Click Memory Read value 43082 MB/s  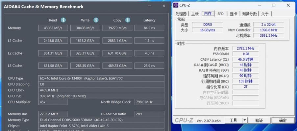pos(53,28)
